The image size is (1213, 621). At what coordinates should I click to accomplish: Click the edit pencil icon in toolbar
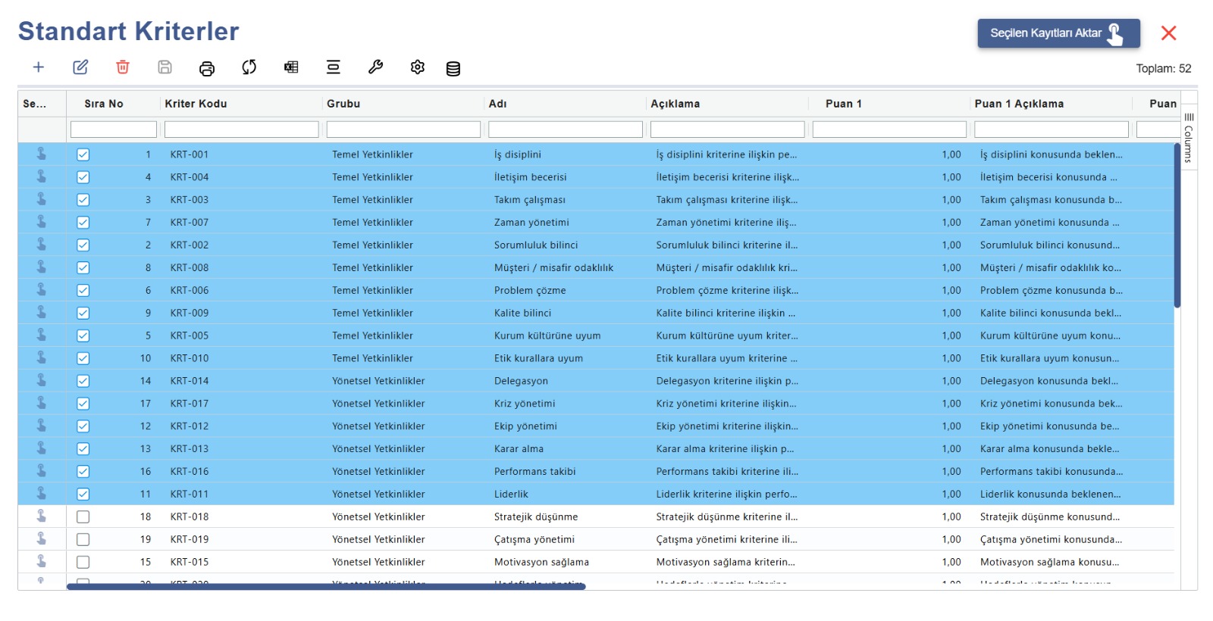[x=80, y=67]
